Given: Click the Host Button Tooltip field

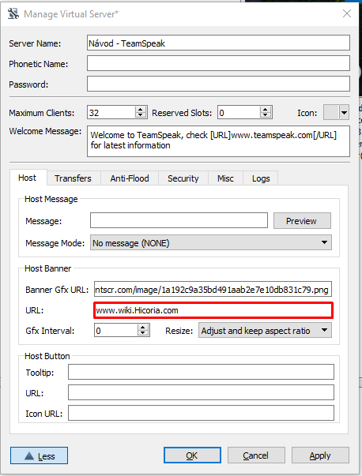Looking at the screenshot, I should (x=201, y=372).
